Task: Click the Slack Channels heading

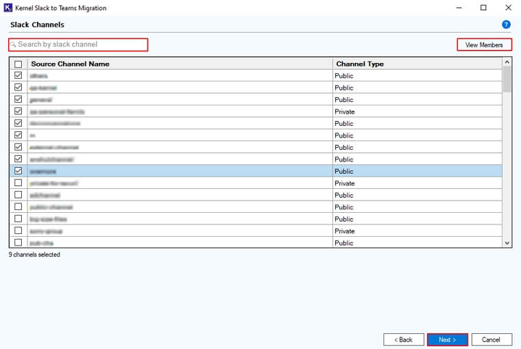Action: click(37, 25)
